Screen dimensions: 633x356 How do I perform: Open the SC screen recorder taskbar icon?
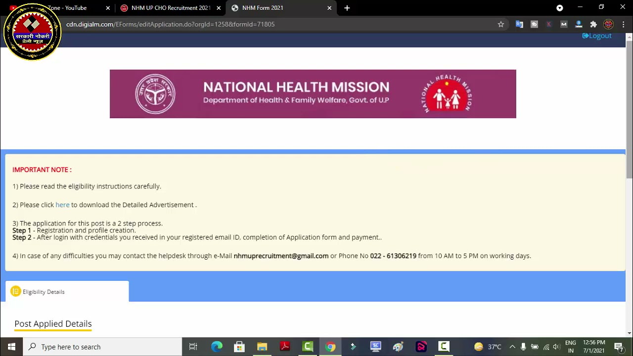tap(376, 347)
